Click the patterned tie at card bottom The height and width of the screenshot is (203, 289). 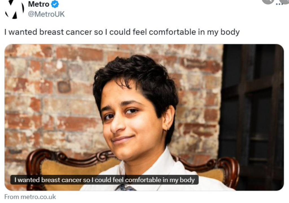click(126, 188)
